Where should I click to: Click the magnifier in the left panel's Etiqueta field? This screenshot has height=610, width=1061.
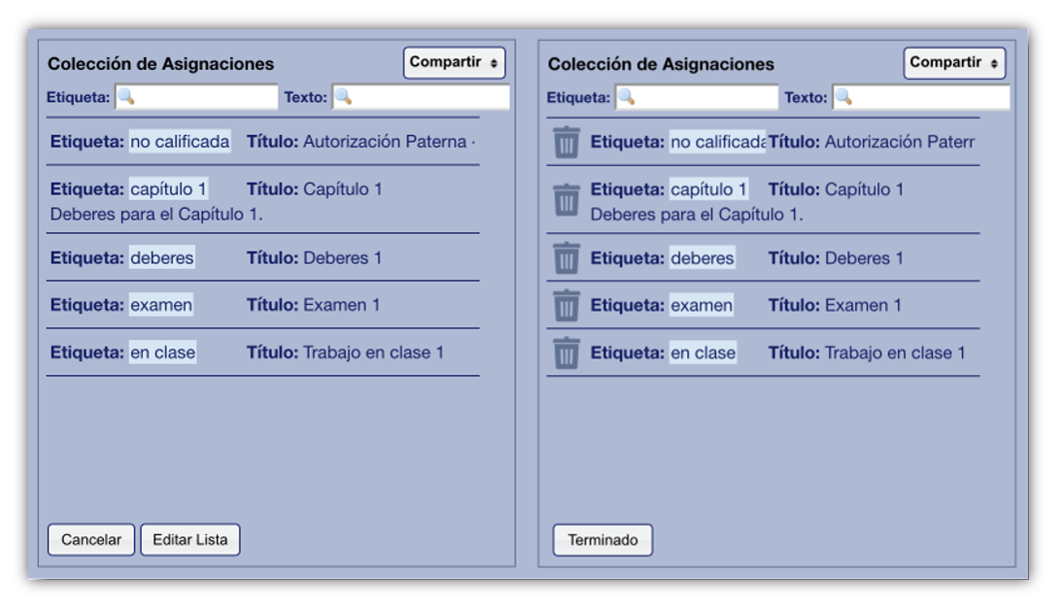click(126, 97)
